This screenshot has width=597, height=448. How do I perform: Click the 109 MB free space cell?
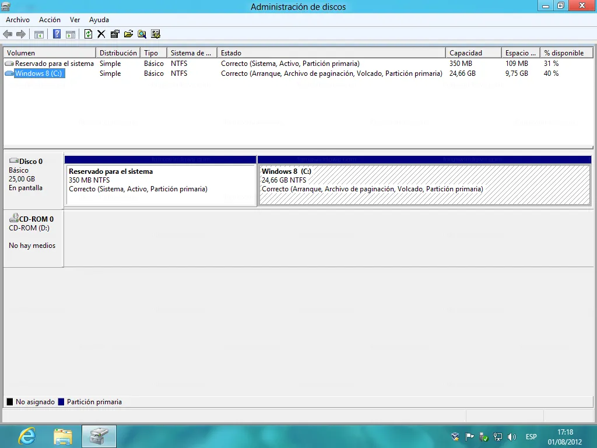coord(517,64)
